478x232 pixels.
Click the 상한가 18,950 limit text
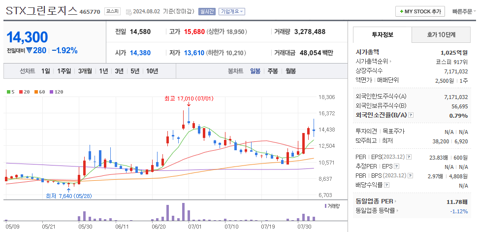coord(226,32)
